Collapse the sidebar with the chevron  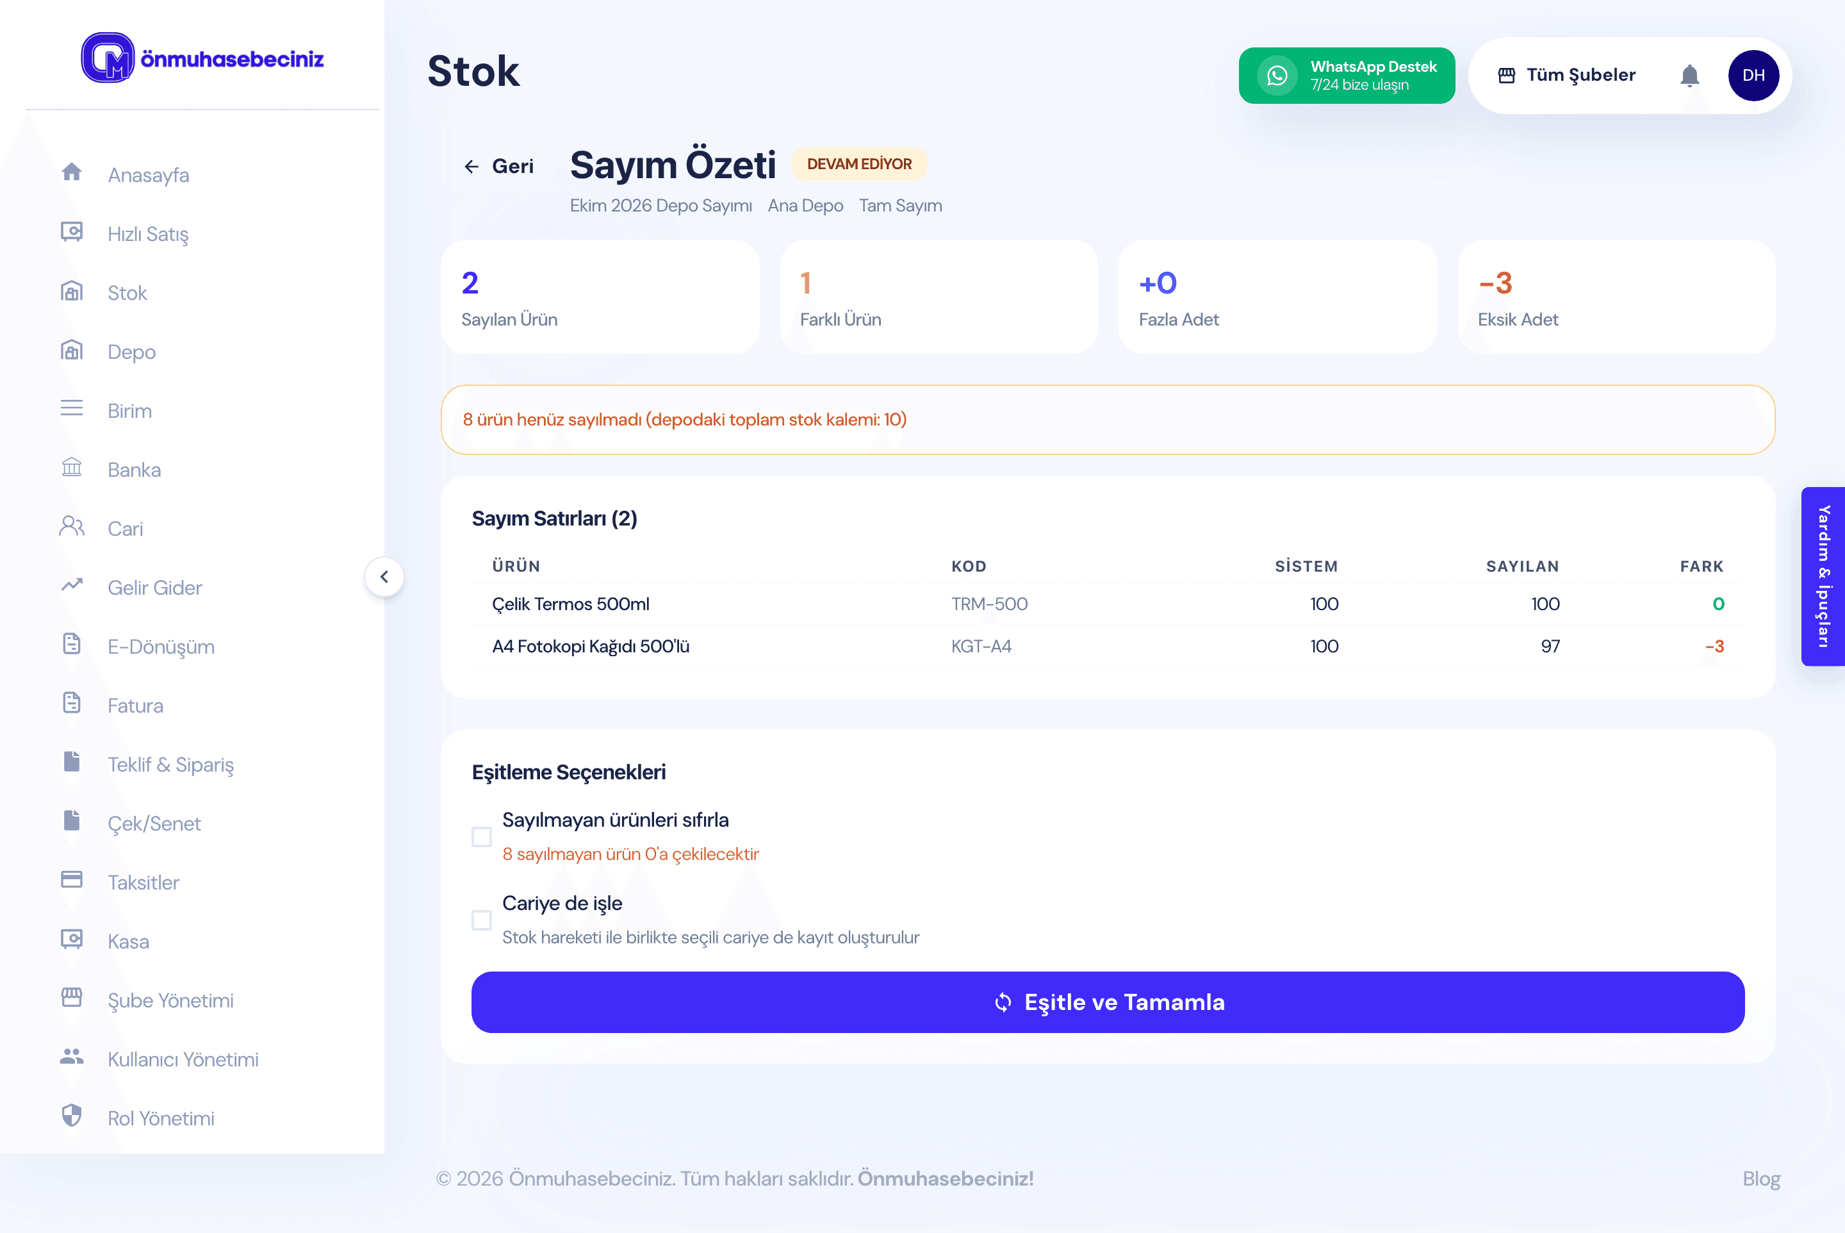tap(384, 577)
